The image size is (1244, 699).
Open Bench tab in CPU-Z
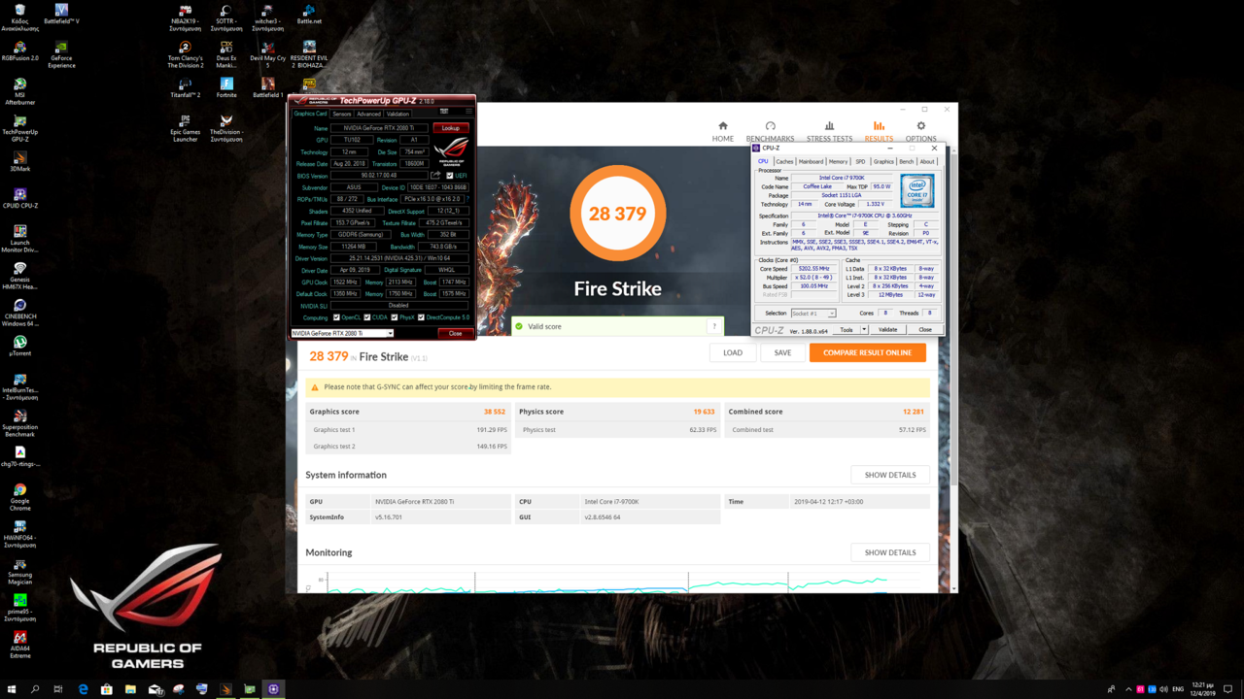click(906, 162)
